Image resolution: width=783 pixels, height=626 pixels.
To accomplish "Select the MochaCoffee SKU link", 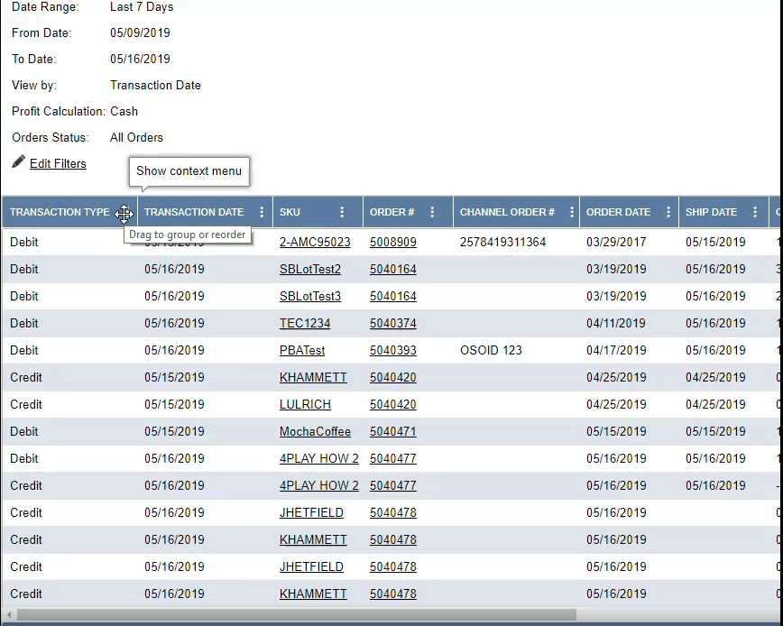I will [315, 432].
